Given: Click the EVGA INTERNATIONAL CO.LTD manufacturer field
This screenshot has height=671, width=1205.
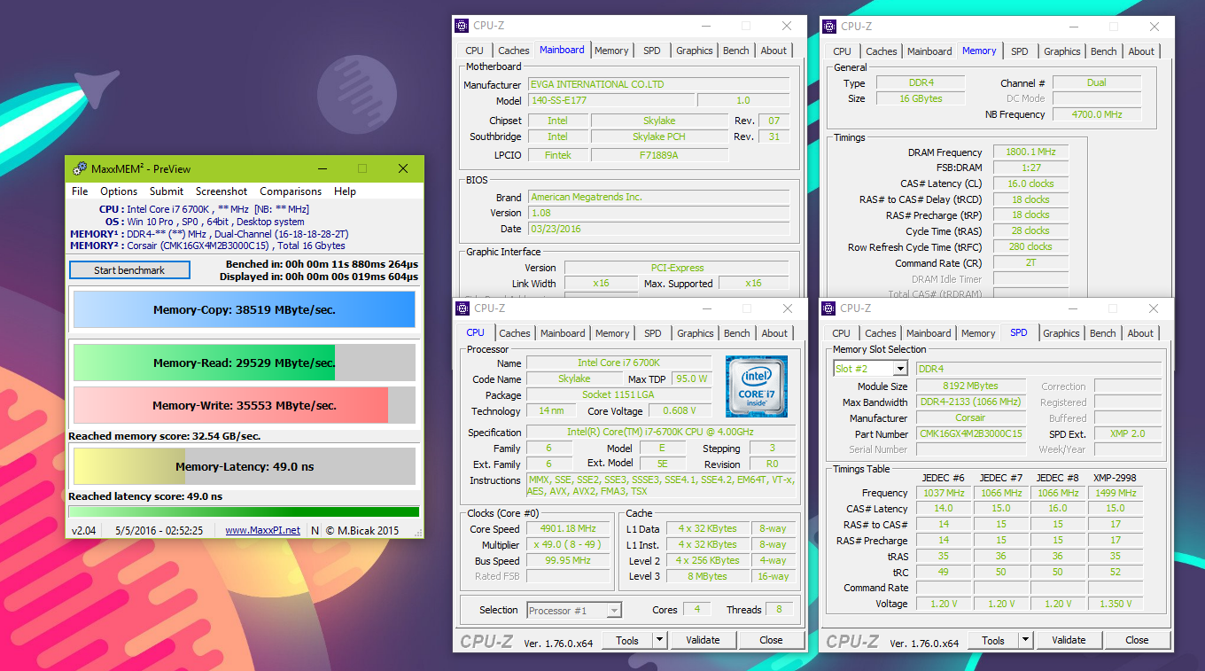Looking at the screenshot, I should coord(658,84).
